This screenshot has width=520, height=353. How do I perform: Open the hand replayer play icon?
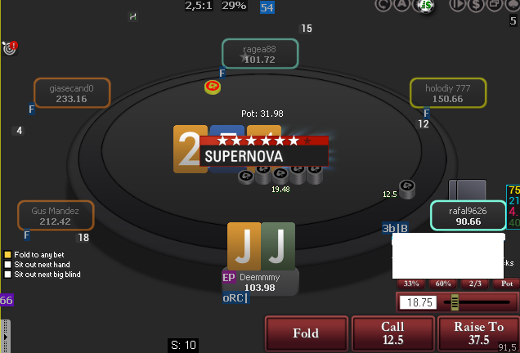point(457,5)
